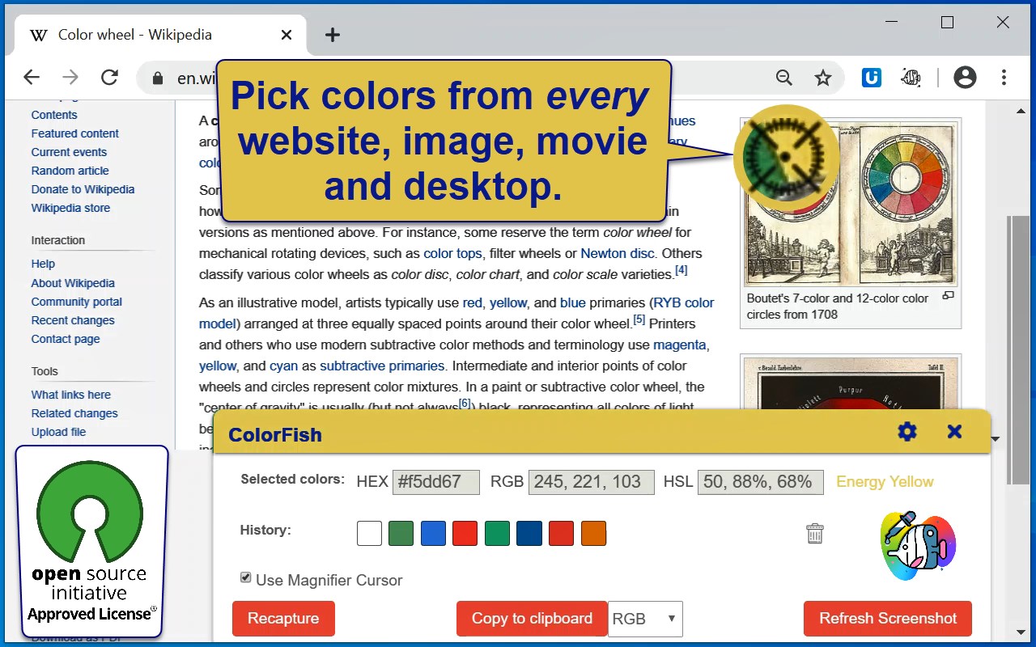Open Help sidebar link
Image resolution: width=1036 pixels, height=647 pixels.
[x=43, y=264]
